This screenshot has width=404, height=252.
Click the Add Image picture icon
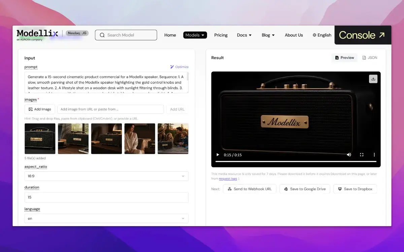[31, 109]
